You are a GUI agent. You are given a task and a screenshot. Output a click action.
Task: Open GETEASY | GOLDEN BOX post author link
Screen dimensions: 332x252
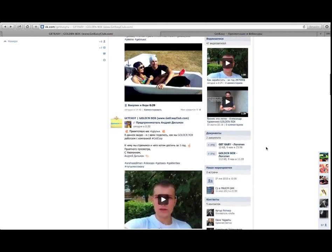157,118
